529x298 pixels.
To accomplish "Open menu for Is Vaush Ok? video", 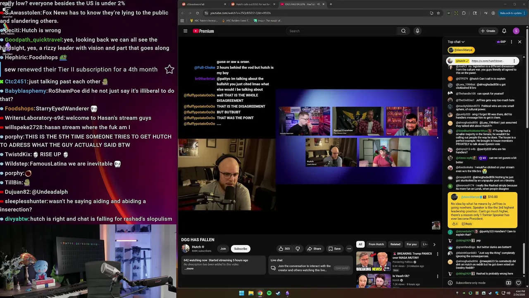I will [438, 276].
